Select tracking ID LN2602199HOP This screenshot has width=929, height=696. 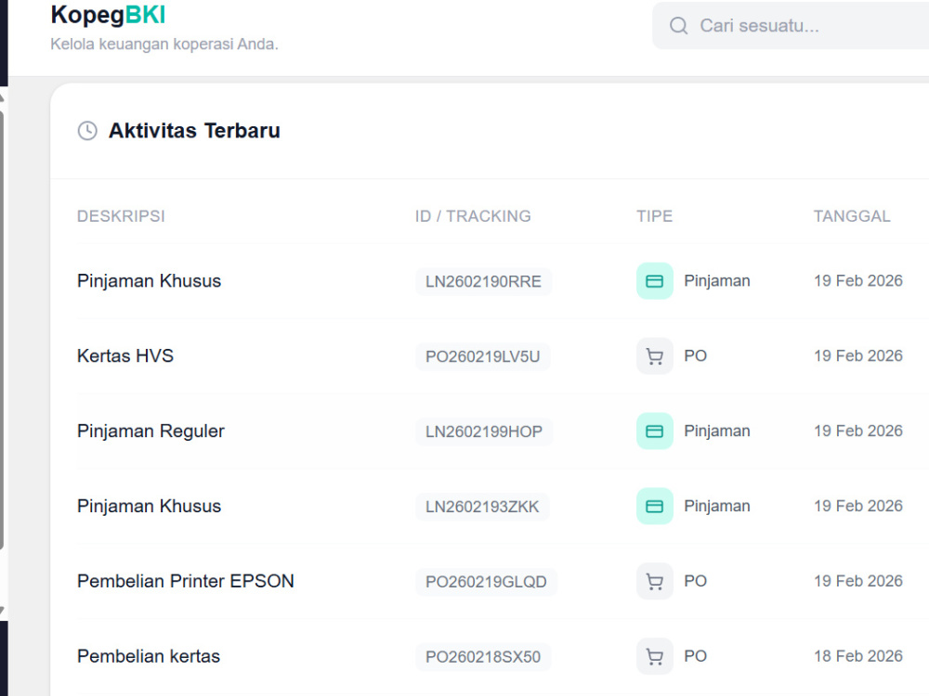[x=484, y=432]
